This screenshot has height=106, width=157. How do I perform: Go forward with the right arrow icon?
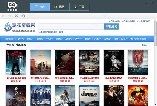point(10,16)
